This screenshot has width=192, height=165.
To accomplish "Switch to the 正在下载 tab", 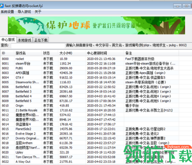I will tap(41, 40).
